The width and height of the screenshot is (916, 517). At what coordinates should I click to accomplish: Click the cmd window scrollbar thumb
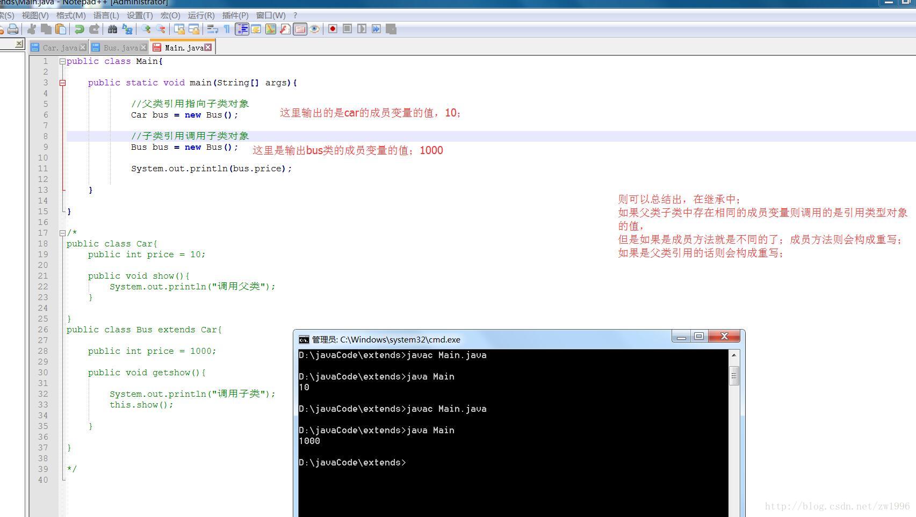(x=734, y=375)
